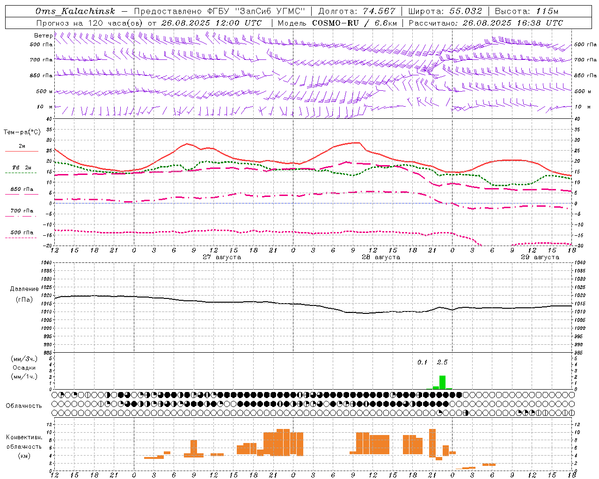The image size is (599, 479).
Task: Click the Конвективн. convective cloud label
Action: (24, 437)
